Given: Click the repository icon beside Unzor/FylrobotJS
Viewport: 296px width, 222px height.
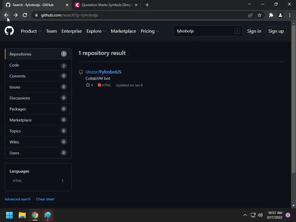Looking at the screenshot, I should pyautogui.click(x=81, y=72).
